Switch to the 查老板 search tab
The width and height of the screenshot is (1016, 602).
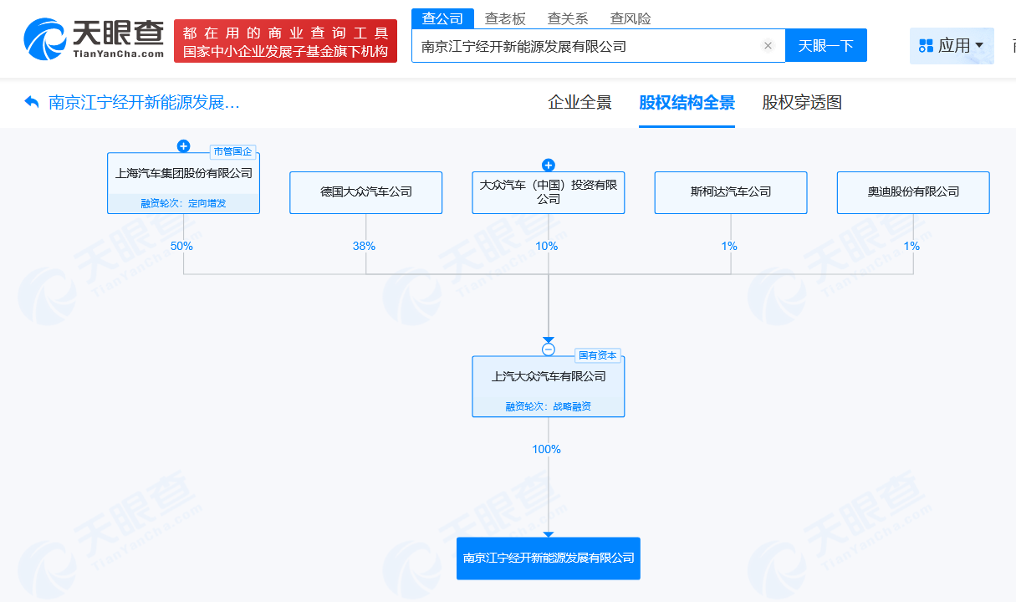[x=505, y=18]
